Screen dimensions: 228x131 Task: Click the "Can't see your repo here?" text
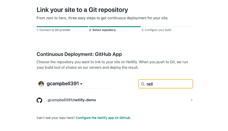tap(56, 118)
